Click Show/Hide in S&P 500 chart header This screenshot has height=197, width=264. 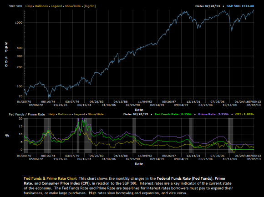[73, 6]
